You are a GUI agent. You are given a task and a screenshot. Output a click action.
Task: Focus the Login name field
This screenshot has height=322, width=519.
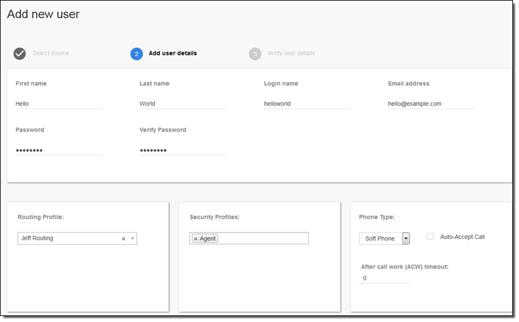click(307, 104)
